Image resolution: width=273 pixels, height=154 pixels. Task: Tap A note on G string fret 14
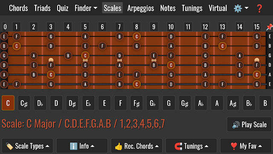(240, 56)
